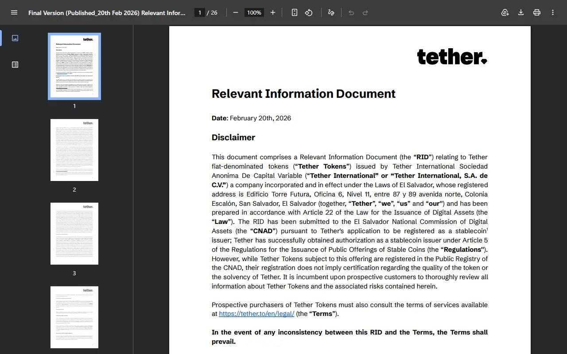567x354 pixels.
Task: Select the Draw annotation tool
Action: coord(331,12)
